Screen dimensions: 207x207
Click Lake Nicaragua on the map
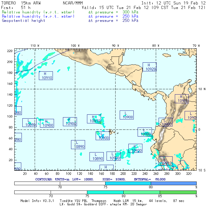tap(134, 83)
